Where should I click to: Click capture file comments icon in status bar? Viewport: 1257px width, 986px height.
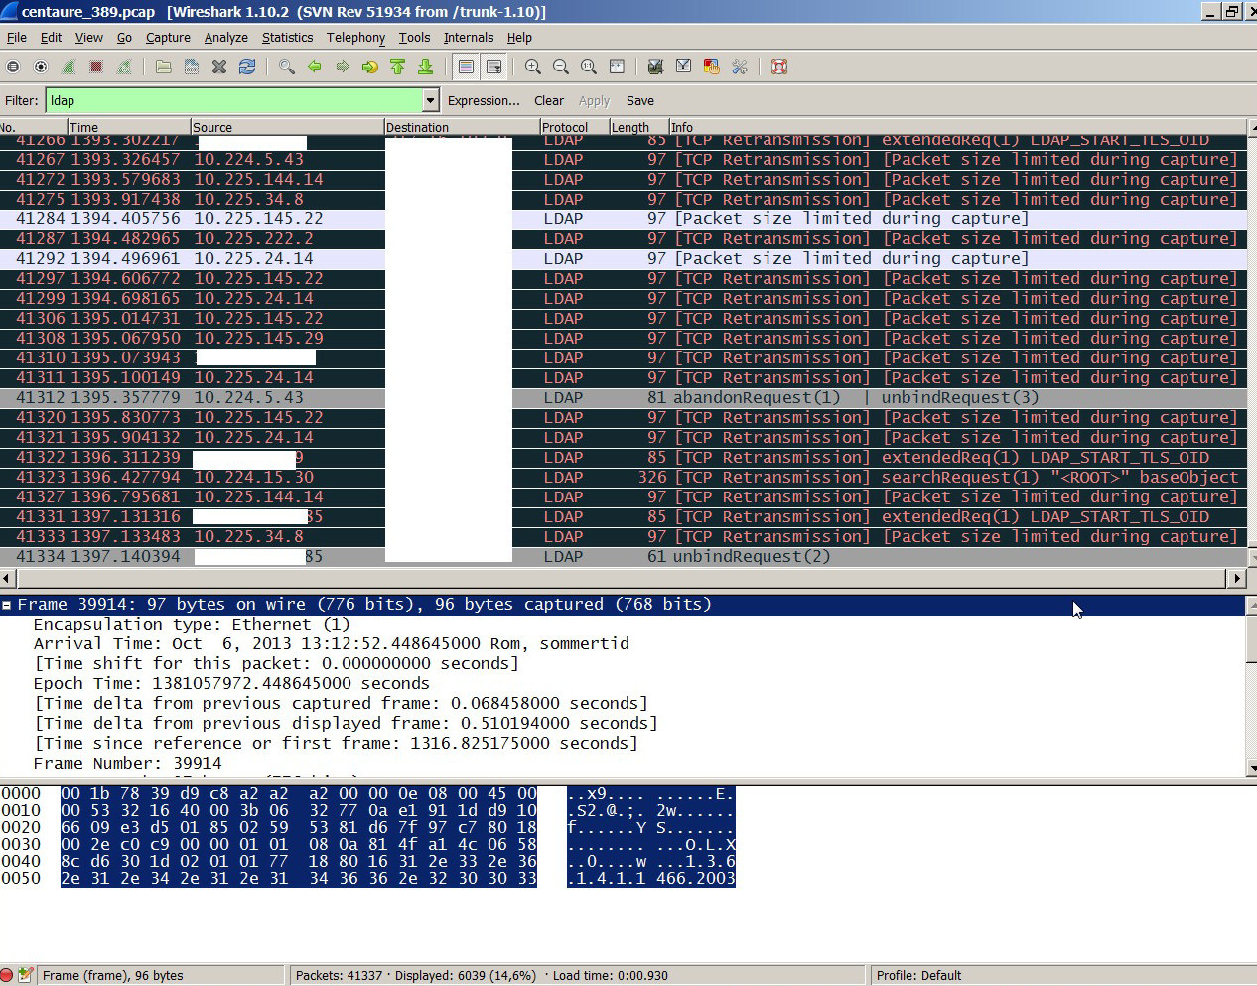coord(26,975)
